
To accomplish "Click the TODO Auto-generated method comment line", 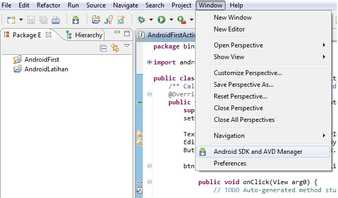I will tap(275, 190).
